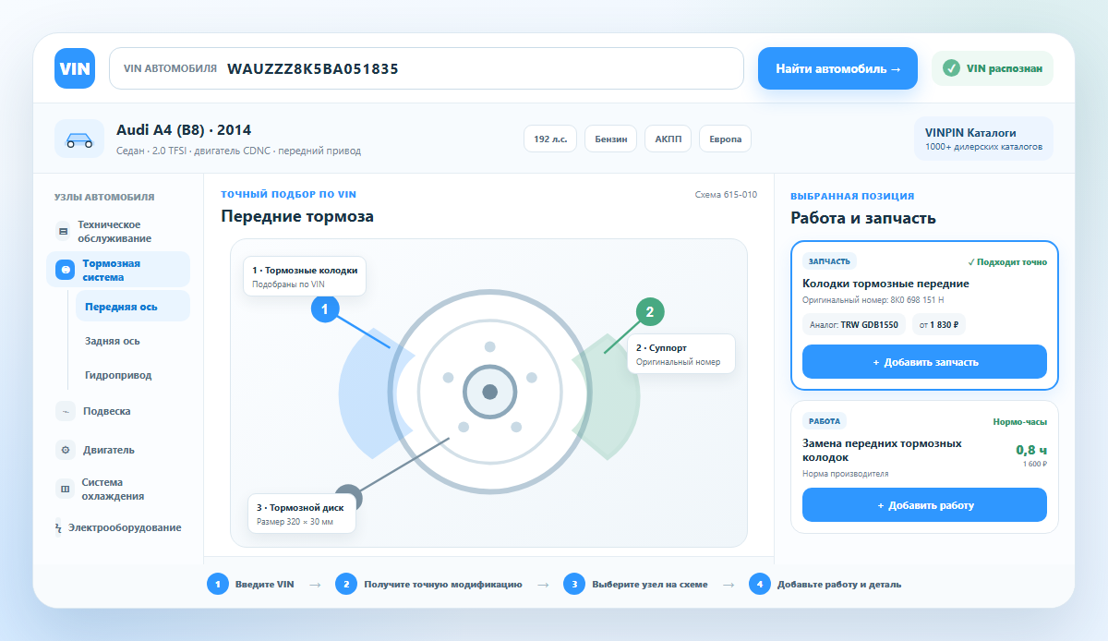Click the Audi A4 (B8) · 2014 title
The width and height of the screenshot is (1108, 641).
pos(184,130)
